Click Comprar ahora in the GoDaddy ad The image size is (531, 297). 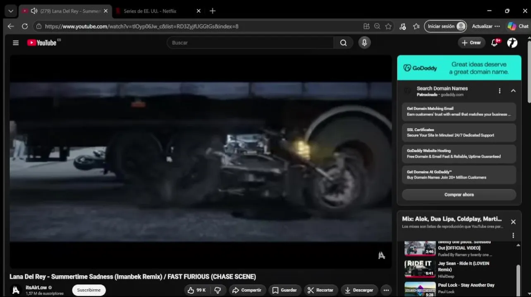(x=459, y=195)
